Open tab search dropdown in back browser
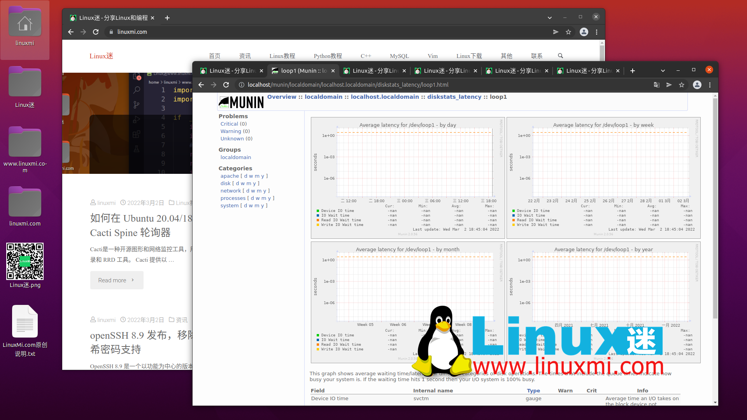The height and width of the screenshot is (420, 747). point(550,18)
